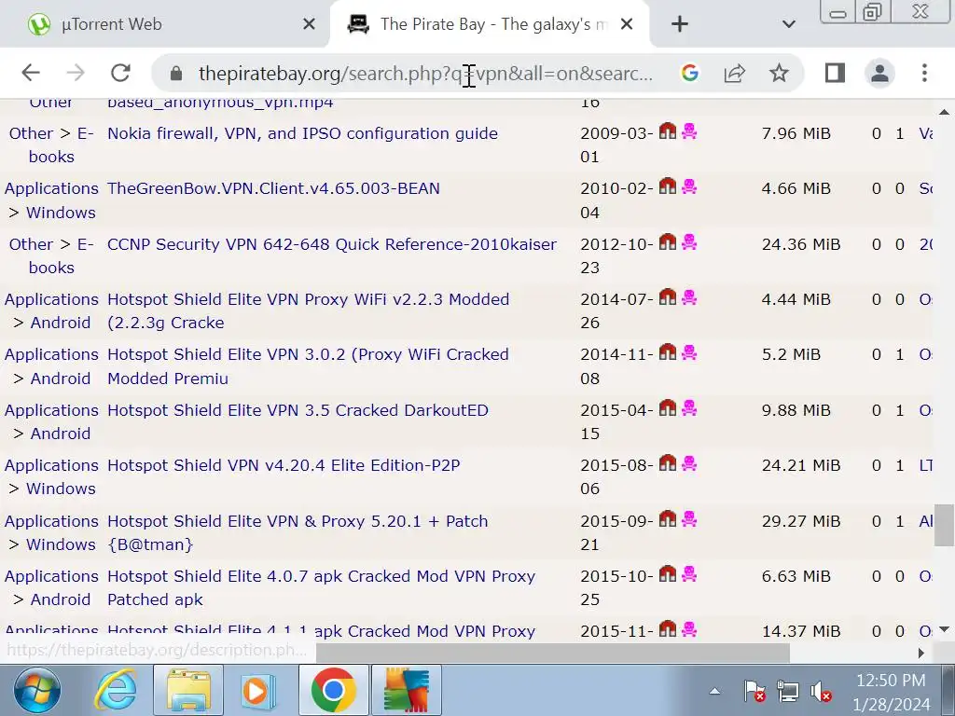Click magnet icon for CCNP Security VPN
This screenshot has width=955, height=716.
(668, 241)
